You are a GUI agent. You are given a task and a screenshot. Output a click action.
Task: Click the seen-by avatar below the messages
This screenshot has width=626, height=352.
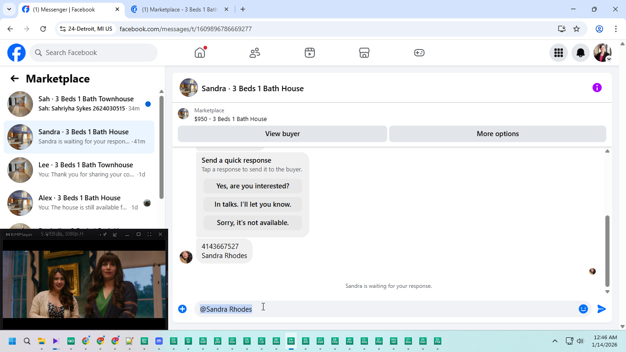(593, 271)
